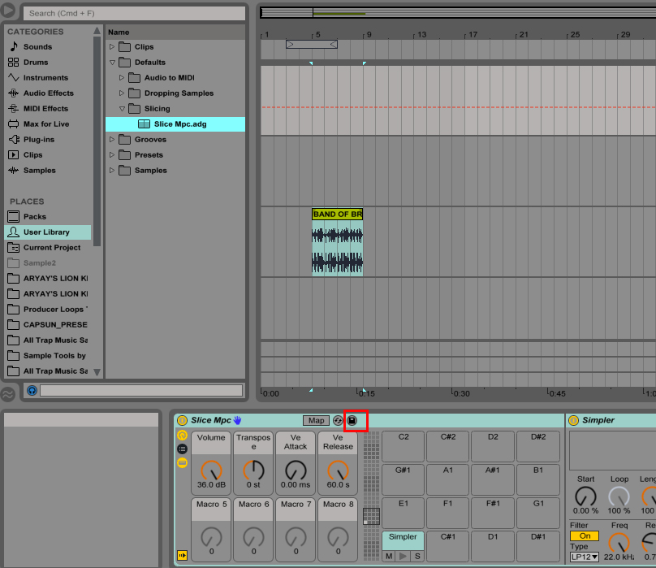Screen dimensions: 656x568
Task: Click the arrangement loop brace
Action: [312, 44]
